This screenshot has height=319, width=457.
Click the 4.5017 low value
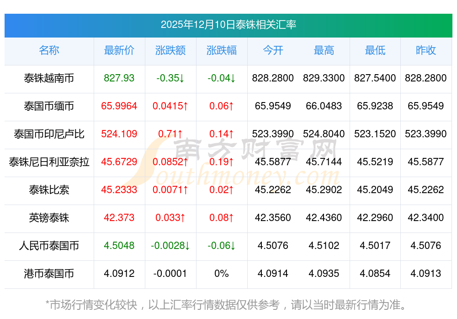[375, 245]
